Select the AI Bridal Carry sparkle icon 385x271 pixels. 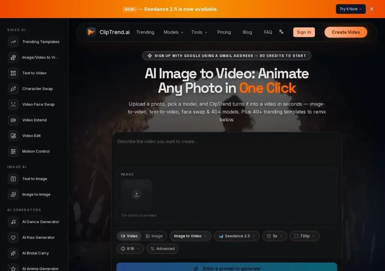tap(13, 253)
